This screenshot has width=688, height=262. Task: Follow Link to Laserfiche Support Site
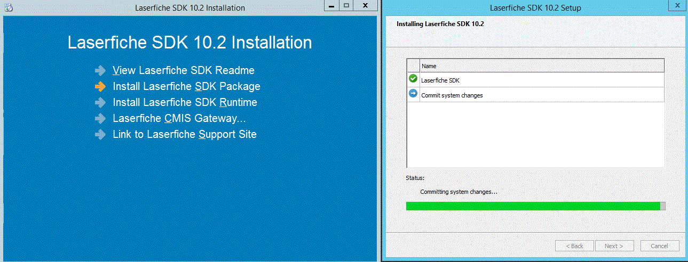(184, 134)
